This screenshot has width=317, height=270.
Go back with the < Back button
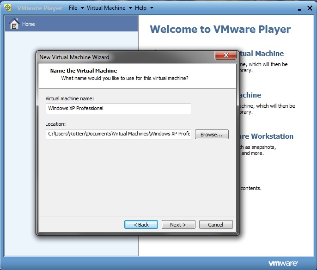(x=141, y=225)
